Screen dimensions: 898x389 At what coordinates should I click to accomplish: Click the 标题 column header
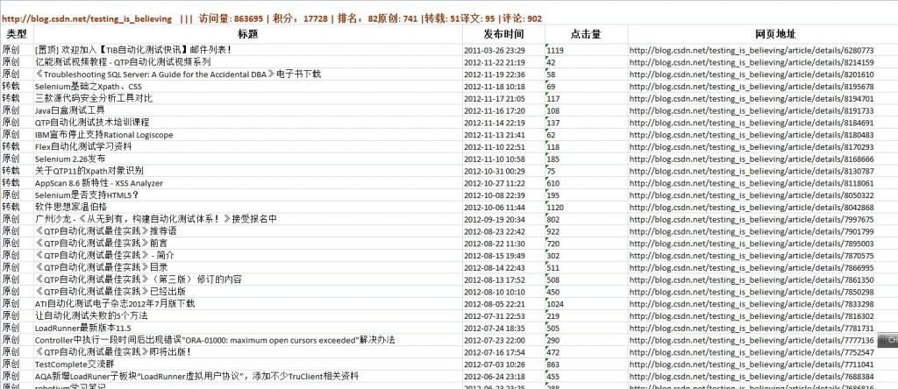248,34
